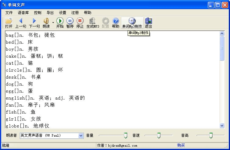Select the line 'boy[]n. 男孩'
The image size is (230, 150).
coord(22,49)
